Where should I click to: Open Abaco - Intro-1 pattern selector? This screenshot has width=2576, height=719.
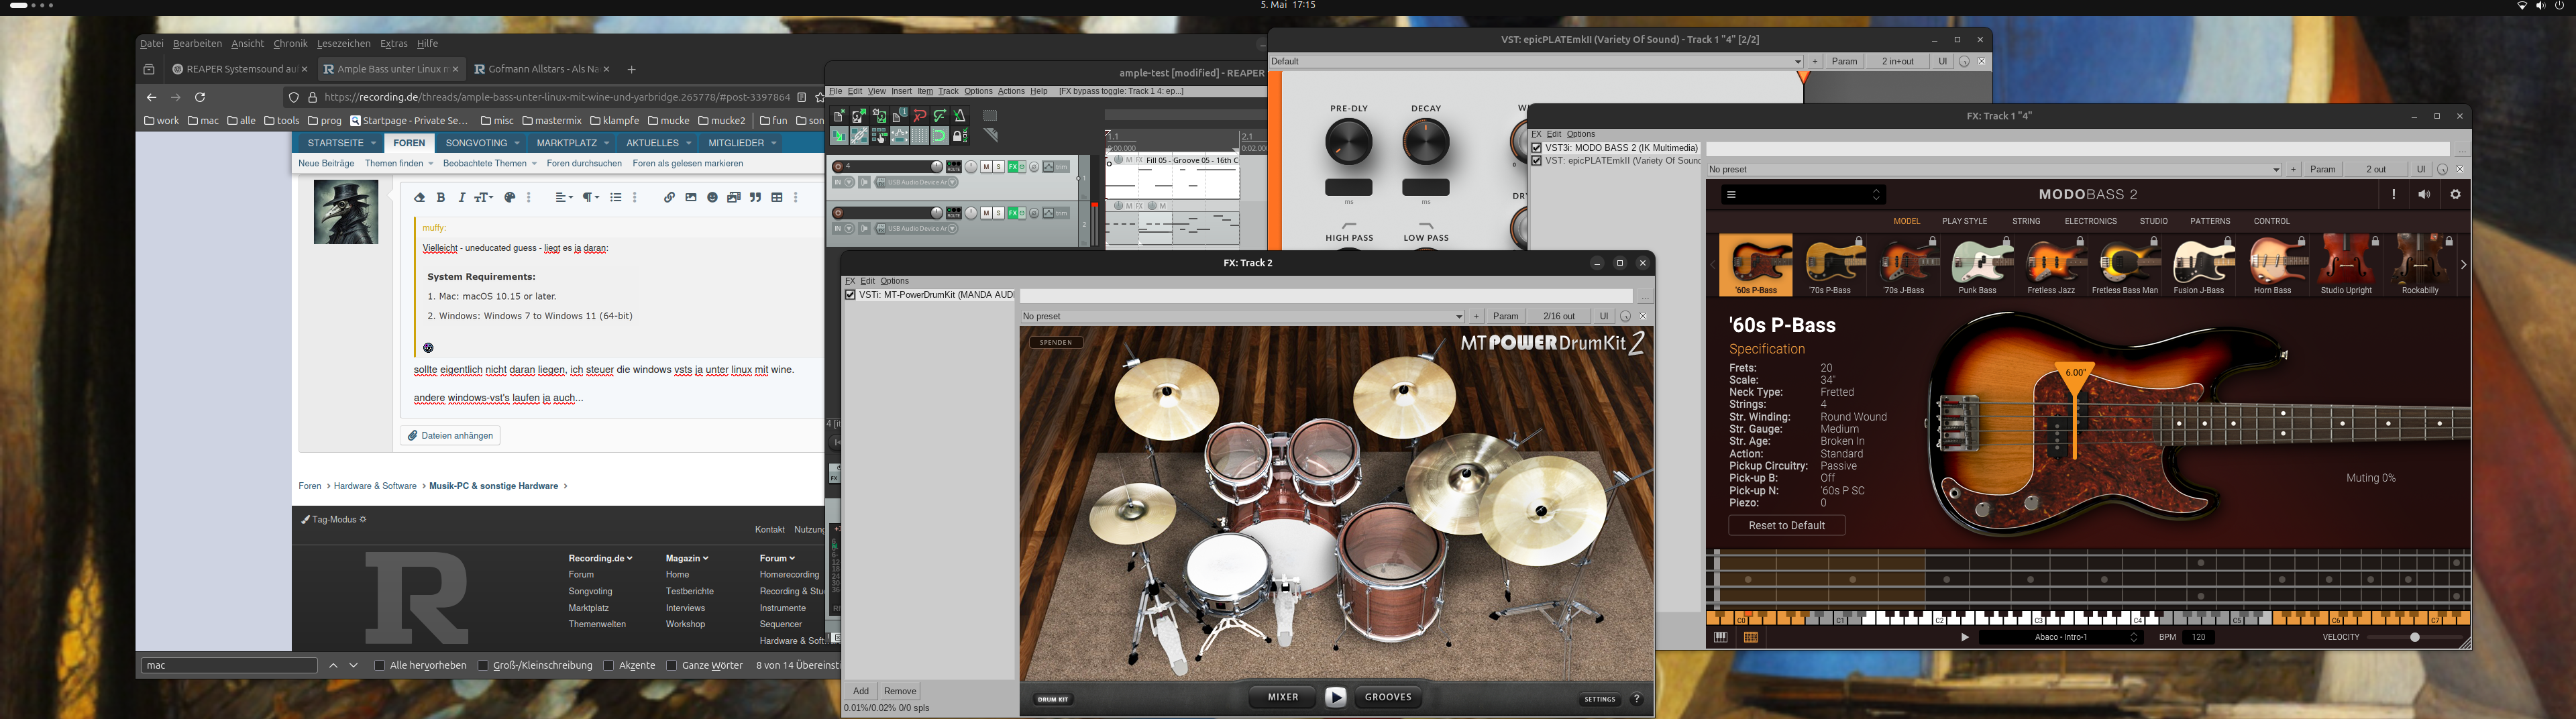tap(2060, 637)
